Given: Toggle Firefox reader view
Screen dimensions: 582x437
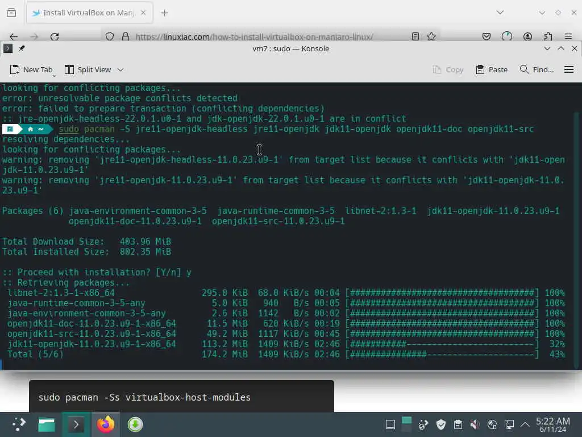Looking at the screenshot, I should tap(415, 36).
